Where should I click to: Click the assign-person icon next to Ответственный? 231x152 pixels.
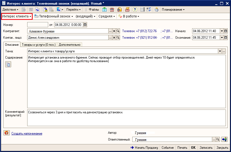(x=224, y=139)
